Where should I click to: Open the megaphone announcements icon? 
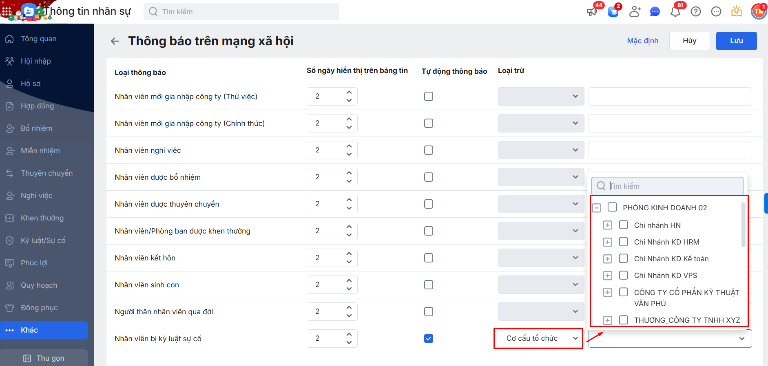[592, 12]
